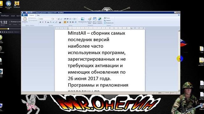Open the Calibri font family dropdown
Screen dimensions: 204x114
point(51,19)
